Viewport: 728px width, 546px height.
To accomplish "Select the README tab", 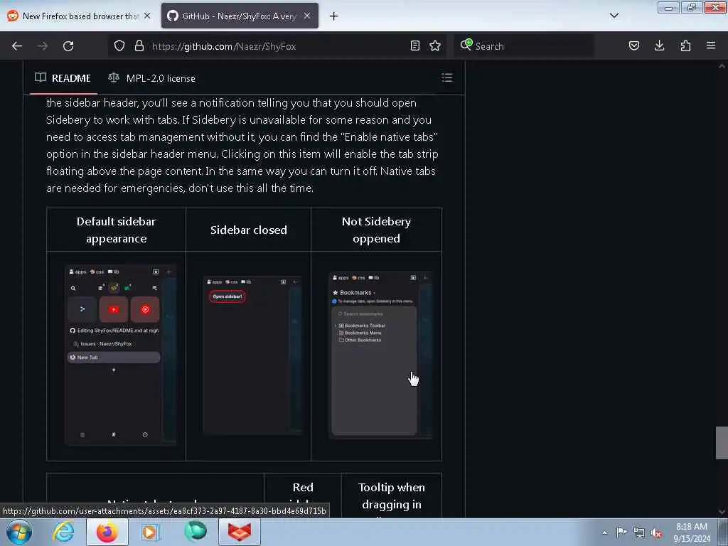I will [63, 78].
